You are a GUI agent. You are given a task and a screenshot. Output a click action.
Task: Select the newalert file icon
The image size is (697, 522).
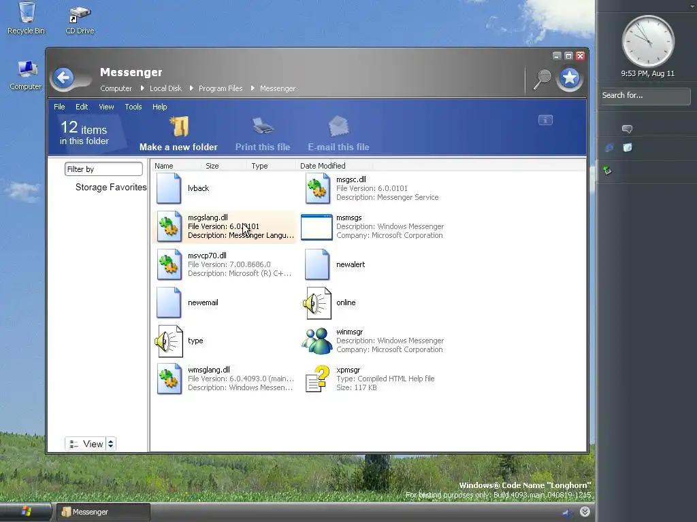(317, 264)
